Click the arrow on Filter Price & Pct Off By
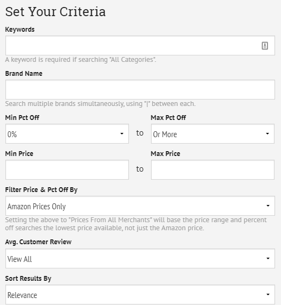281x305 pixels. click(268, 206)
